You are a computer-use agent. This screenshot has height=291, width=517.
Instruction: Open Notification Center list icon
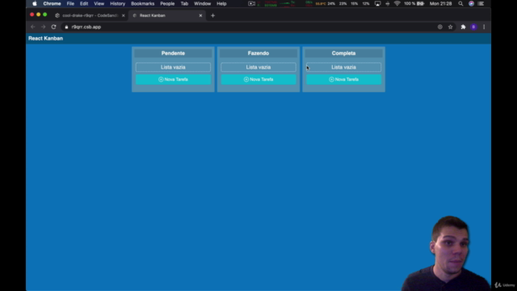tap(481, 3)
